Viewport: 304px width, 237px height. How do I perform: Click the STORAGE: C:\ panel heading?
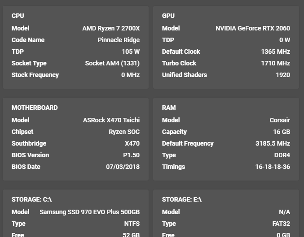tap(31, 199)
